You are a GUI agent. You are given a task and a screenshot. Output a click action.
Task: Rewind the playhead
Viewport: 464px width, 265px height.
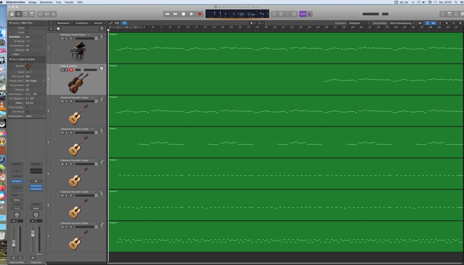click(x=167, y=14)
